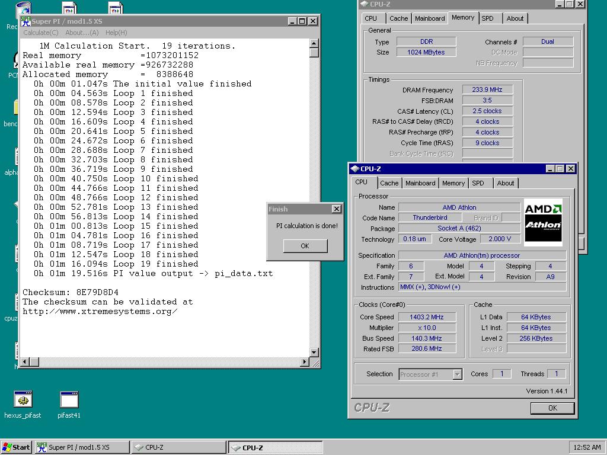Click L1 Data 64 KBytes value
607x455 pixels.
[x=536, y=317]
